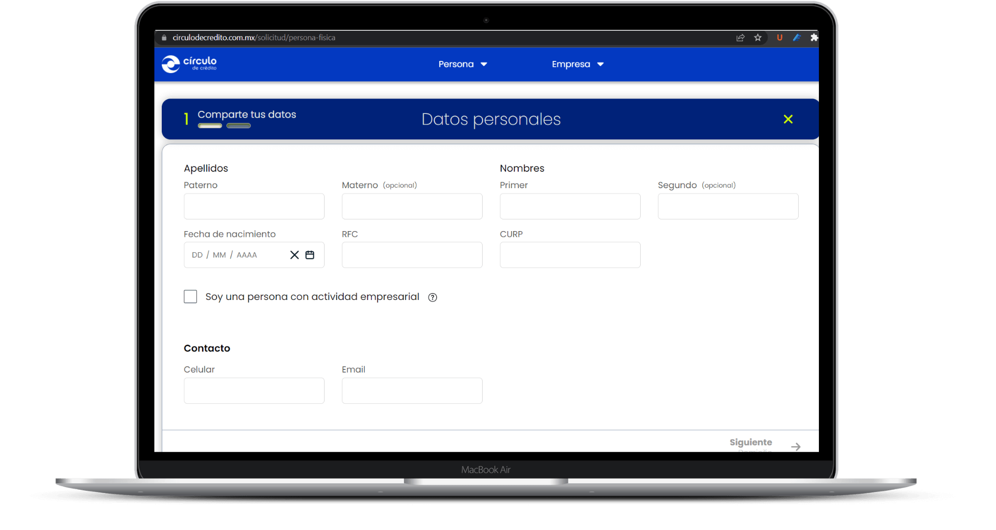
Task: Click the help question mark icon
Action: coord(433,297)
